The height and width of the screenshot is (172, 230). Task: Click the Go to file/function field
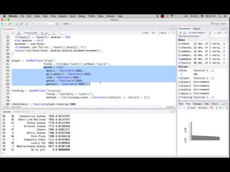(x=42, y=24)
